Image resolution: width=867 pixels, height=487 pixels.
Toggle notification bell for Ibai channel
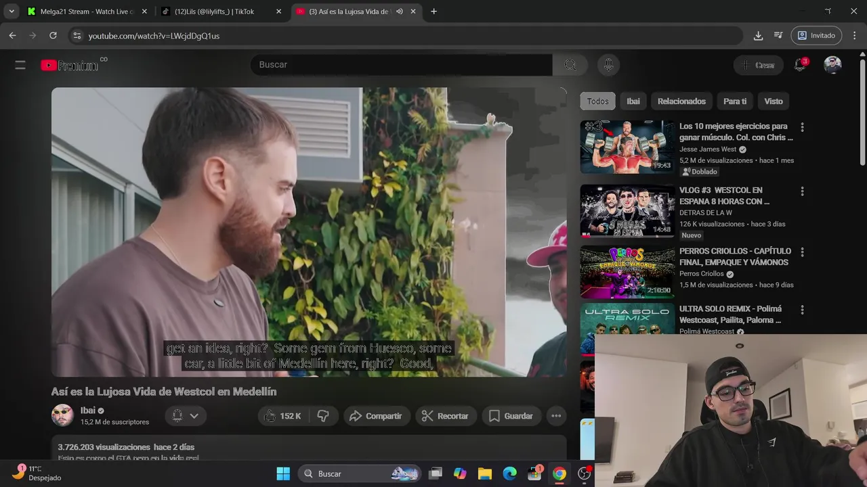point(177,416)
